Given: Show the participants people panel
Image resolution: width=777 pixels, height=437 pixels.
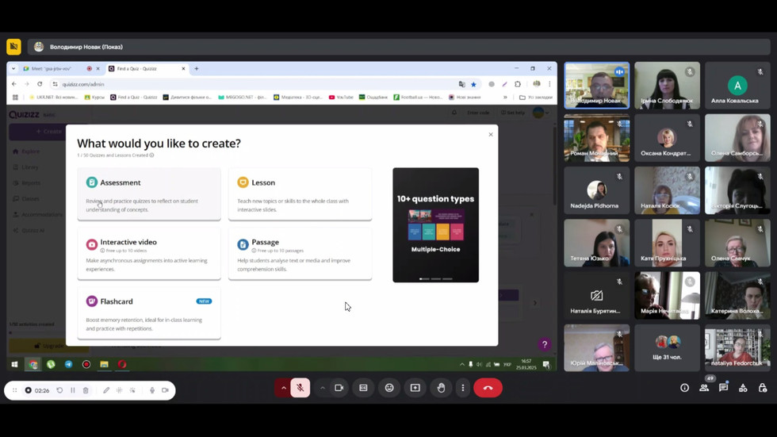Looking at the screenshot, I should click(x=704, y=388).
